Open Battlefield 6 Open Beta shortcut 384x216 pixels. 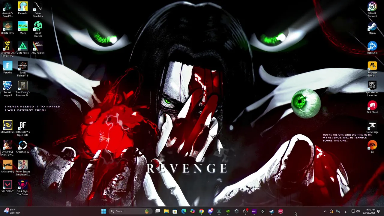pos(23,128)
